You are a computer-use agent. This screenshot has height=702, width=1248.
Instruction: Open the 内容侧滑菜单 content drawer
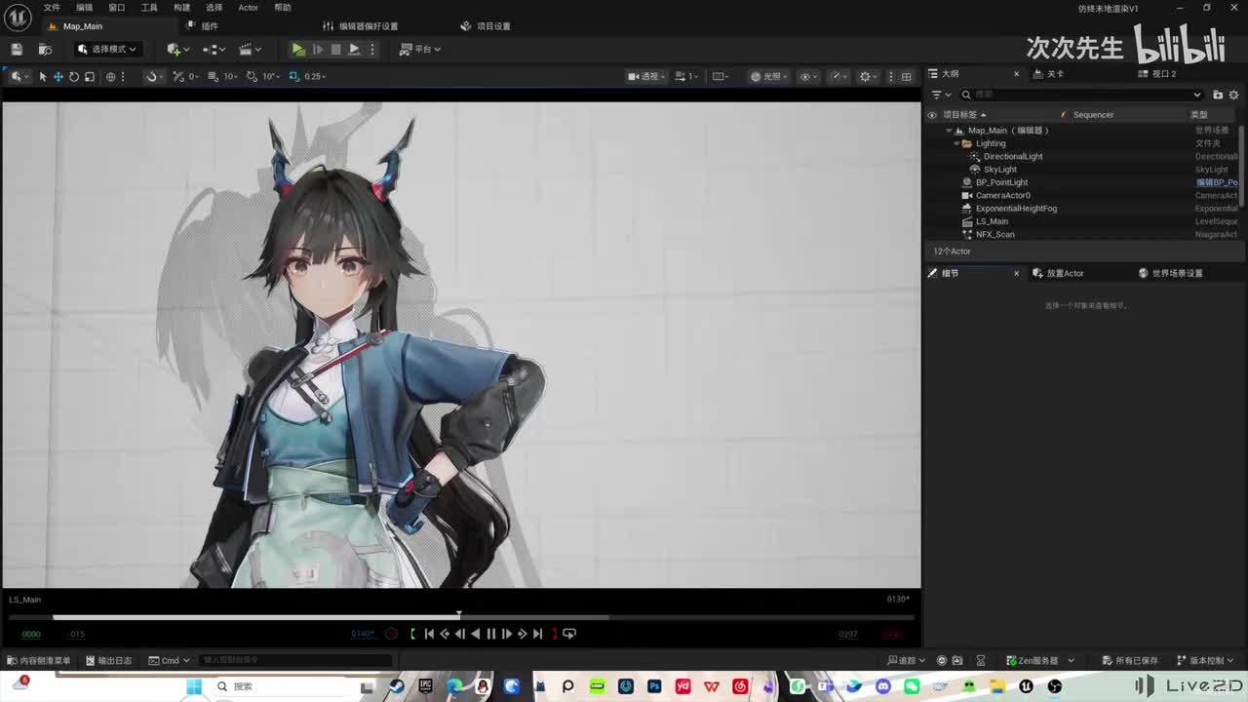coord(39,660)
